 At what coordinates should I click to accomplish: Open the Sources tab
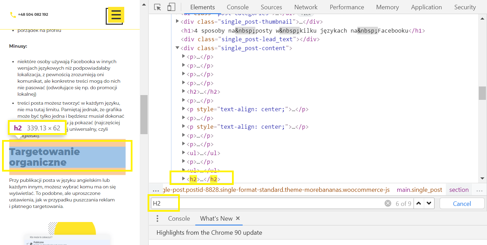click(271, 7)
